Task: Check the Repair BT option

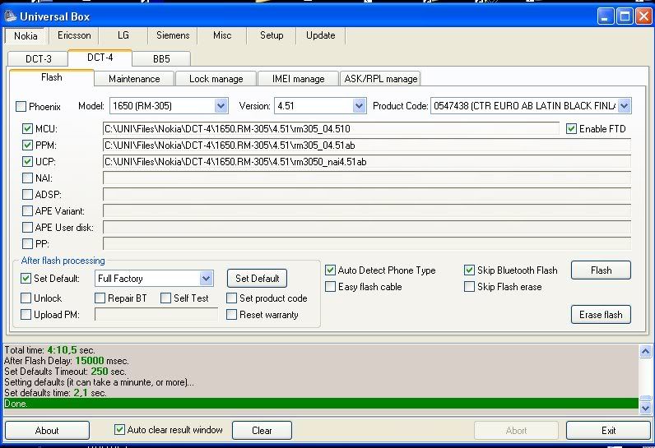Action: coord(100,298)
